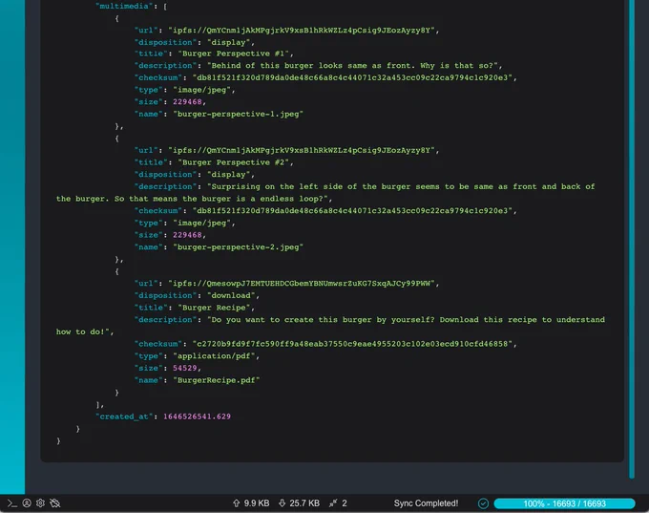Click description 'Behind of this burger looks same'

(x=355, y=66)
